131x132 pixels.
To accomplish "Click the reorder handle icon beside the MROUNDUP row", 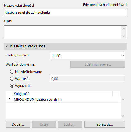I will (x=9, y=99).
